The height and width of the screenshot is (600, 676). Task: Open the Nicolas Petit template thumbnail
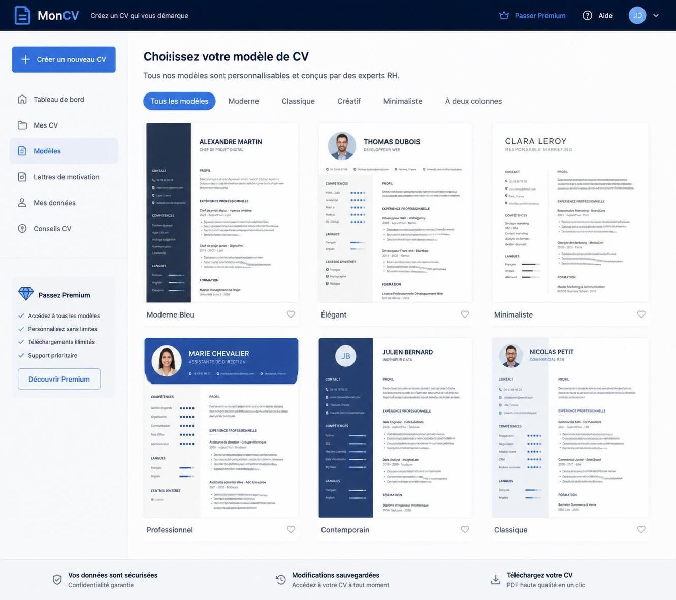[570, 428]
